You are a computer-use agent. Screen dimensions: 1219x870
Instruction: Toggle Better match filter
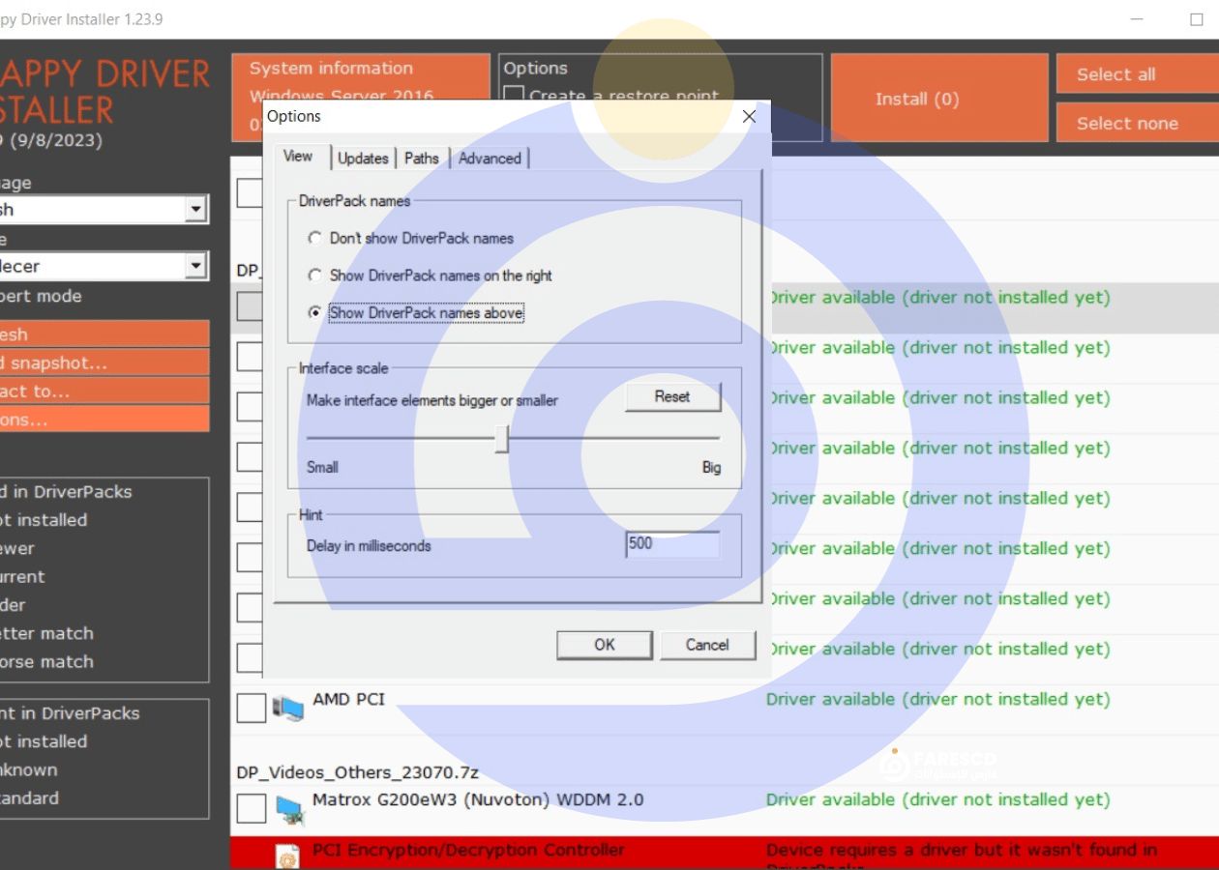pos(46,633)
